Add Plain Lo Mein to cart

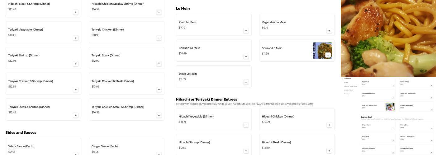point(246,31)
